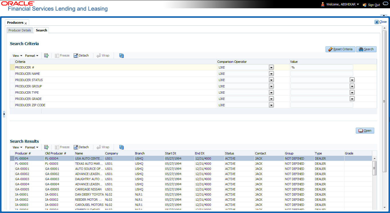Click the Sign Out icon in the header
390x213 pixels.
coord(364,5)
